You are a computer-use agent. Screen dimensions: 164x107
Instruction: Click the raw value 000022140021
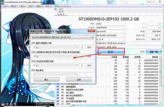[x=151, y=98]
